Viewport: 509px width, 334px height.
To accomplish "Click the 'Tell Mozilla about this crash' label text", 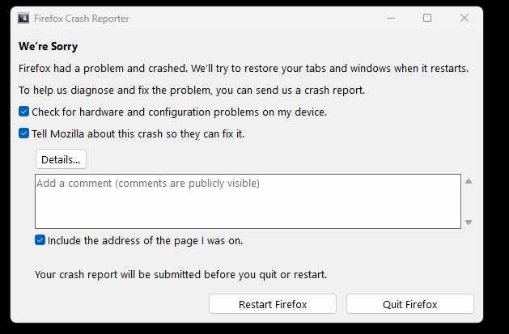I will 138,133.
